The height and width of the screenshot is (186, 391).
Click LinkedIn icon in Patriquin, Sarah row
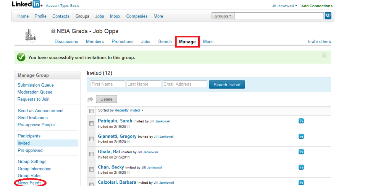(301, 121)
